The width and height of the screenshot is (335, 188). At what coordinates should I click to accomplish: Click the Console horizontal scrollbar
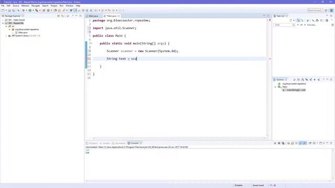(208, 181)
